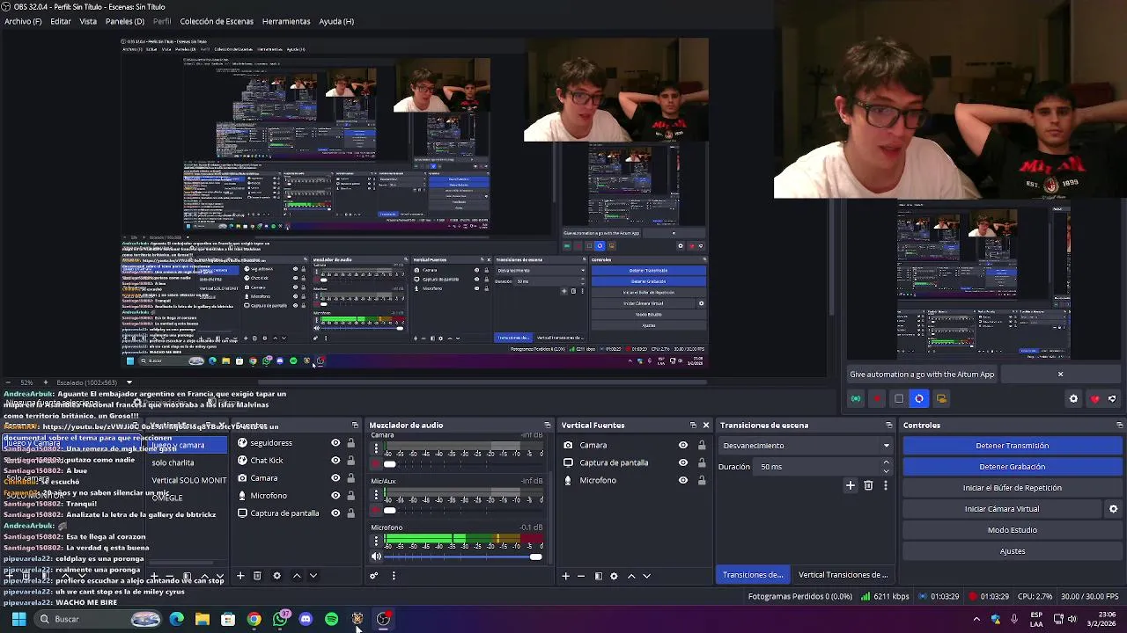Open the Paneles menu
The width and height of the screenshot is (1127, 633).
tap(125, 21)
